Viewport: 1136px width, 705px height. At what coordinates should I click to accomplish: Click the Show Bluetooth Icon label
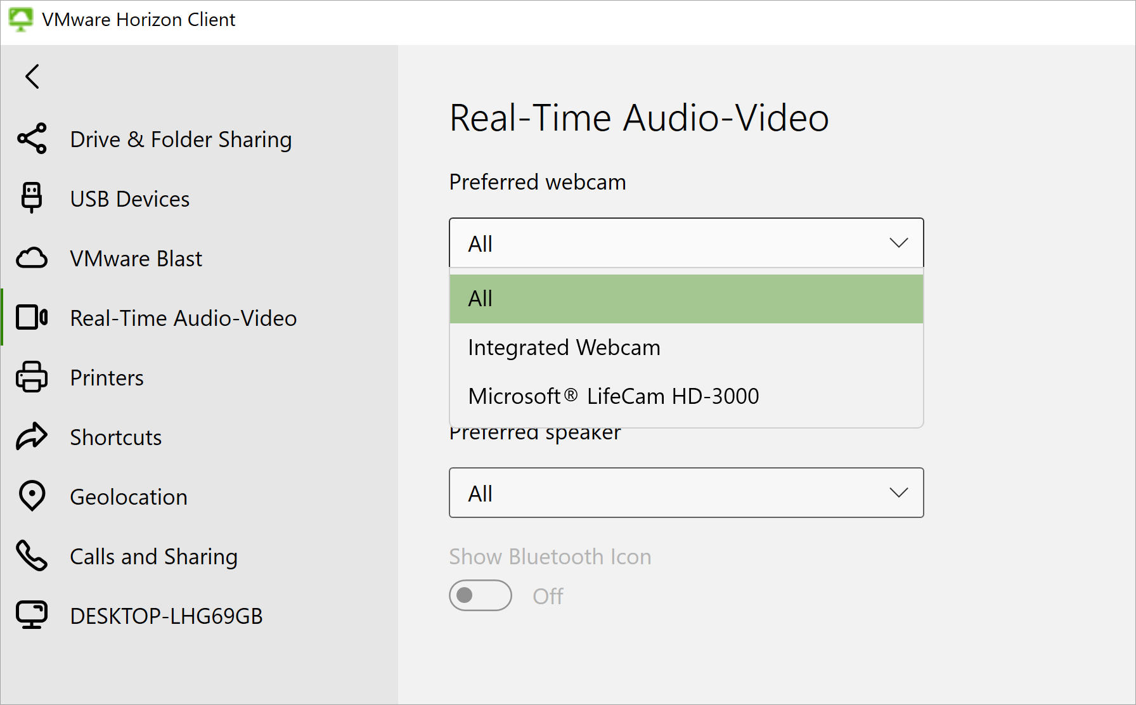[x=550, y=557]
